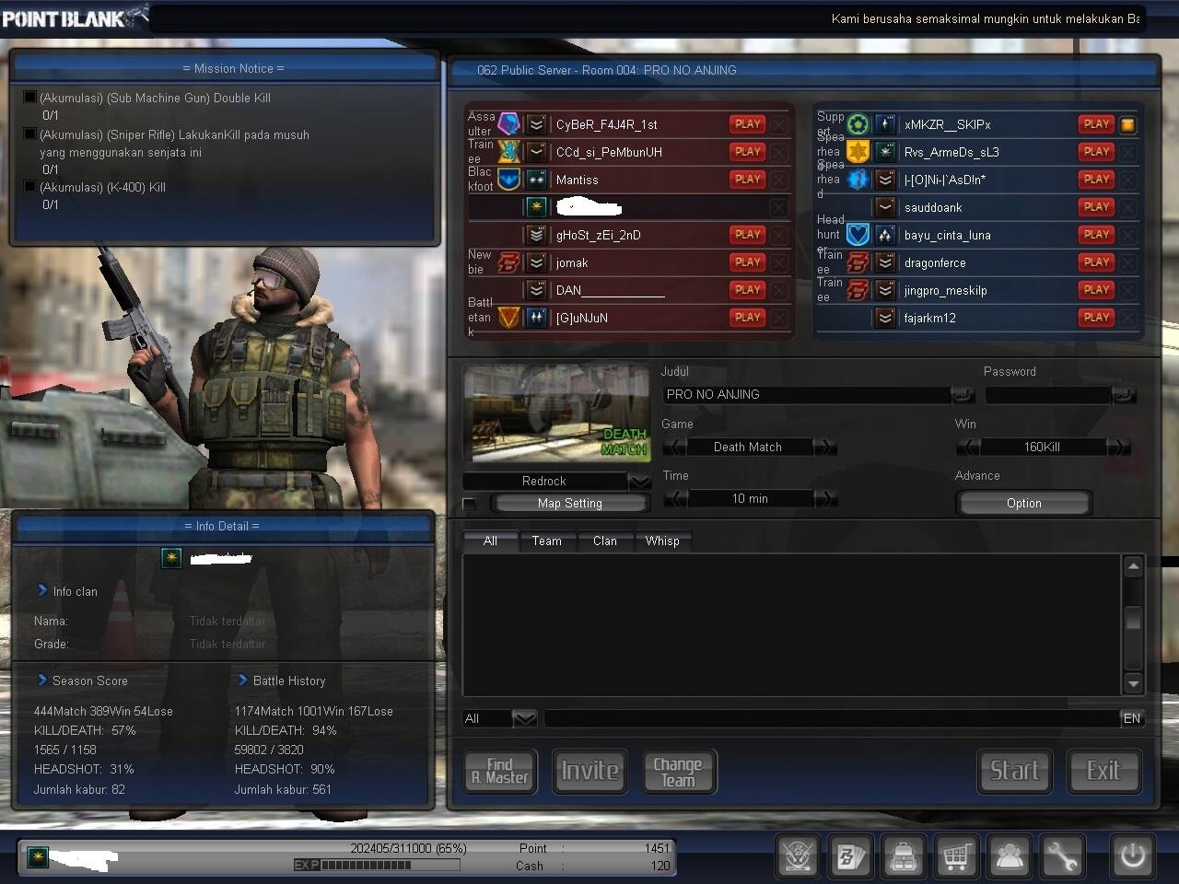Click the Start button
The width and height of the screenshot is (1179, 884).
pos(1014,771)
